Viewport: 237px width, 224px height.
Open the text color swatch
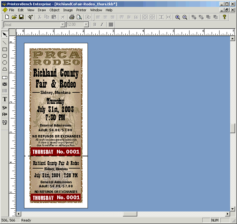pos(111,24)
